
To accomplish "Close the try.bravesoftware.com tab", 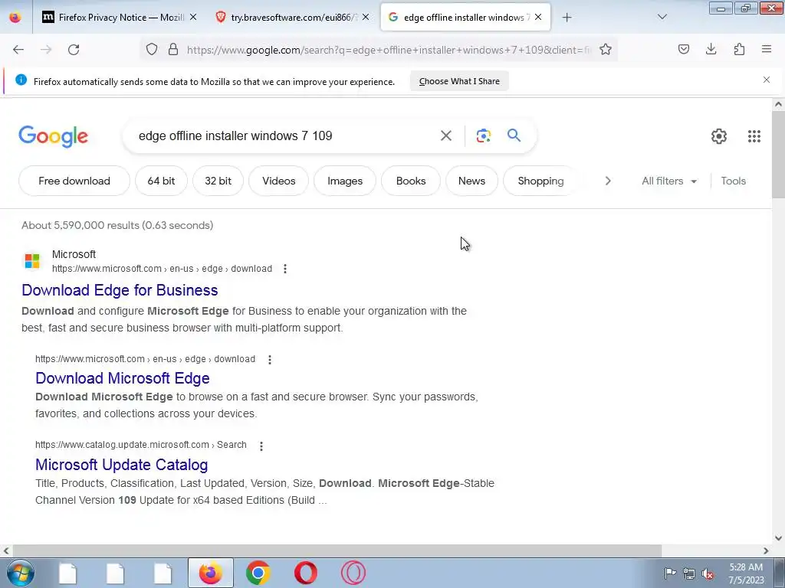I will (x=366, y=17).
